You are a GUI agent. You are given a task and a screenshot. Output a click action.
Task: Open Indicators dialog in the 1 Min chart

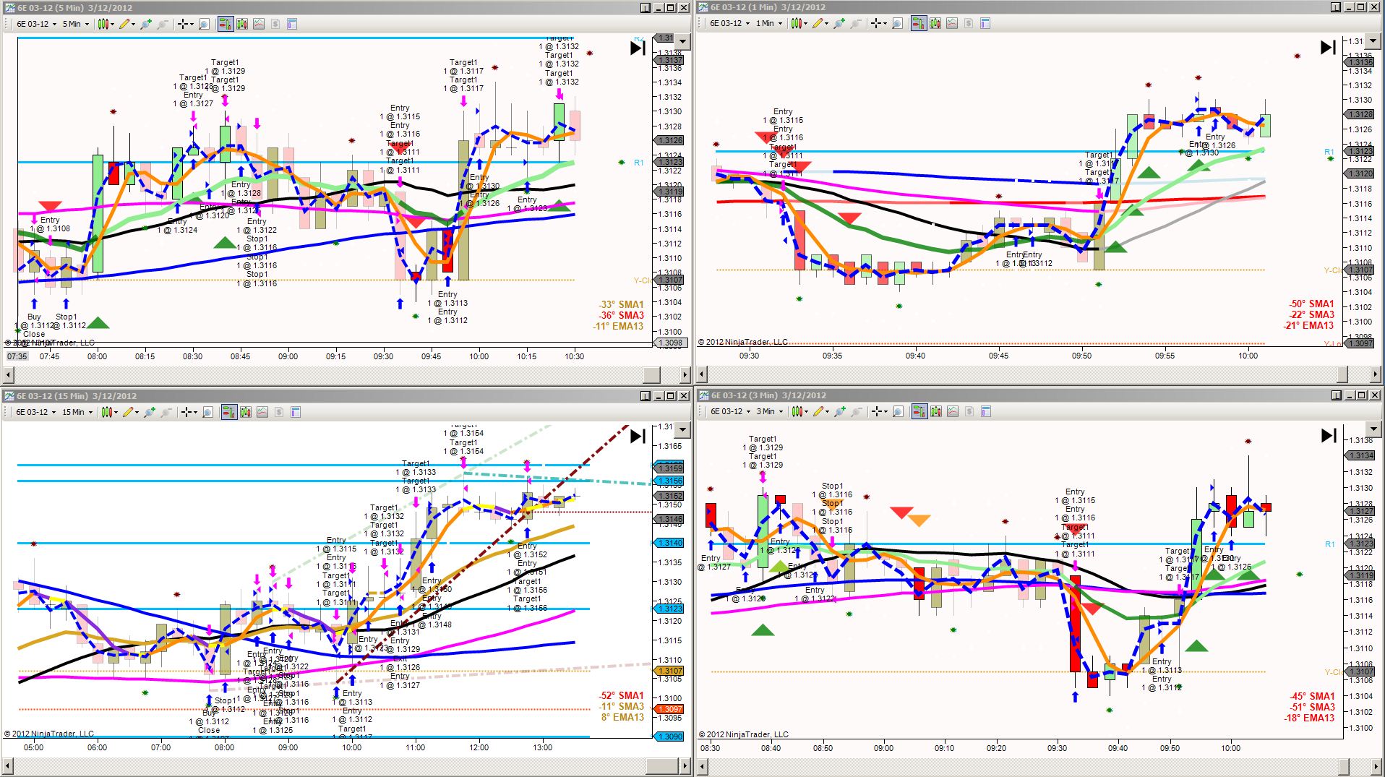point(952,23)
